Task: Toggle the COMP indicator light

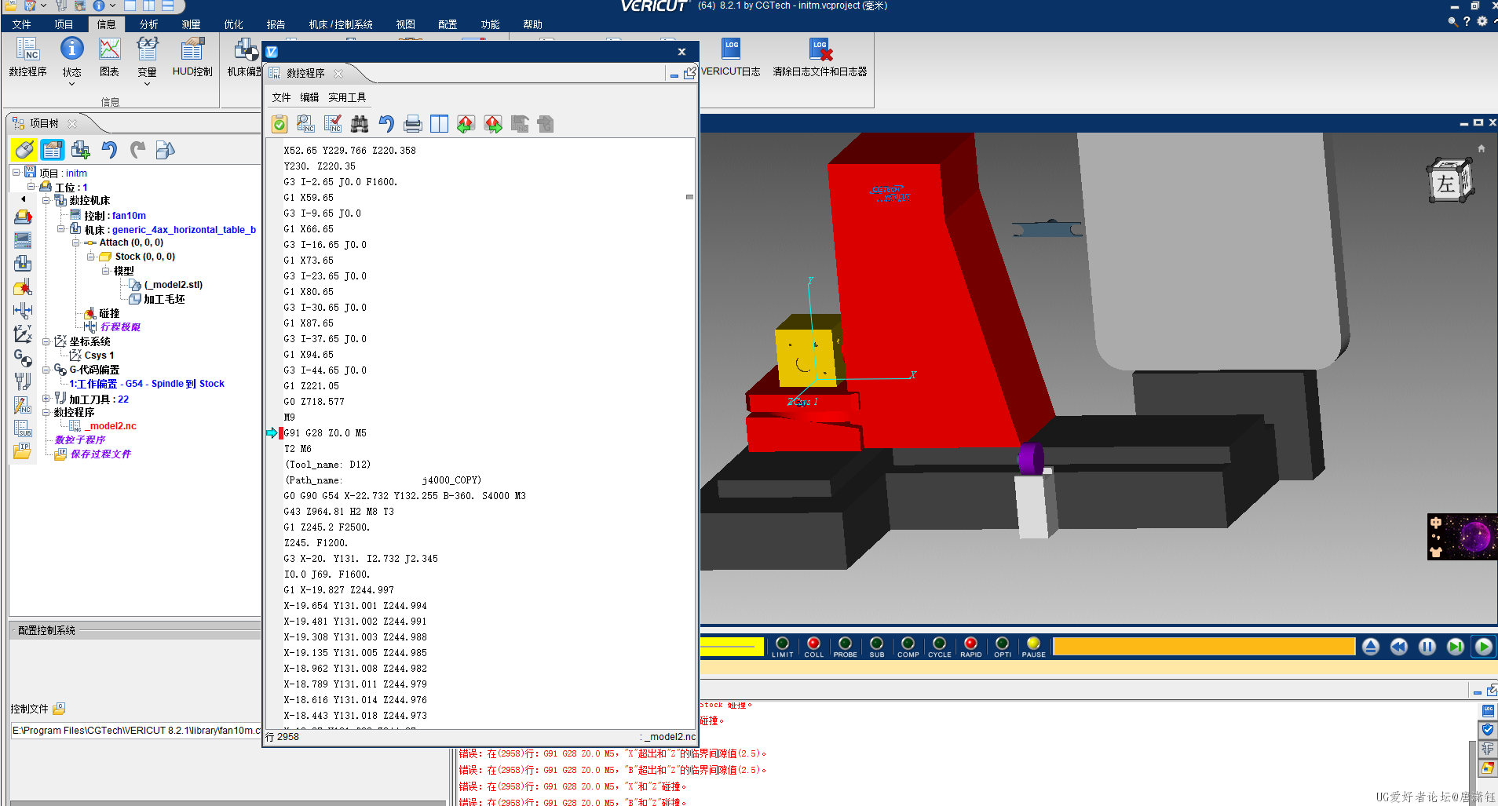Action: tap(908, 647)
